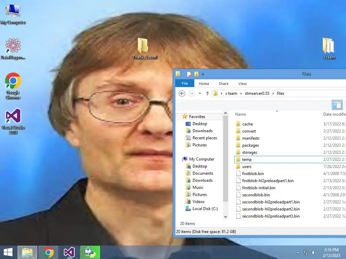Open the File ribbon tab
The image size is (346, 259).
pyautogui.click(x=185, y=84)
